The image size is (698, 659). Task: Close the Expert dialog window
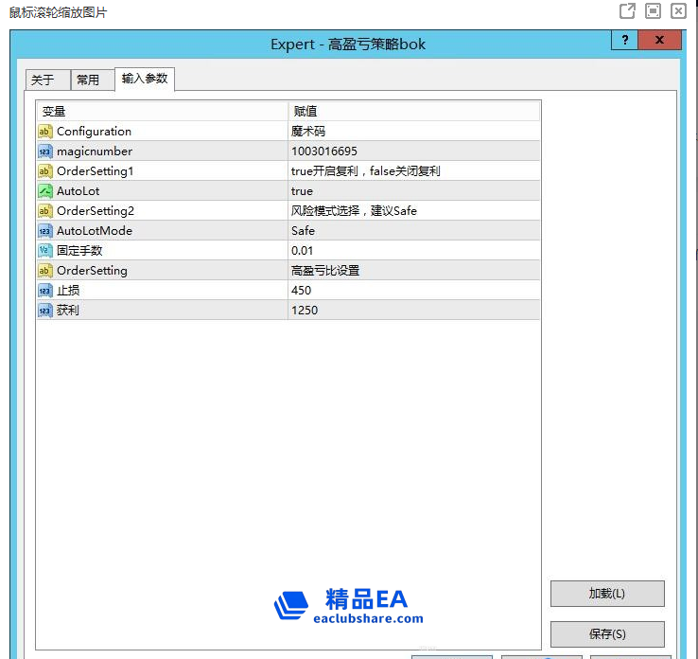click(x=660, y=40)
